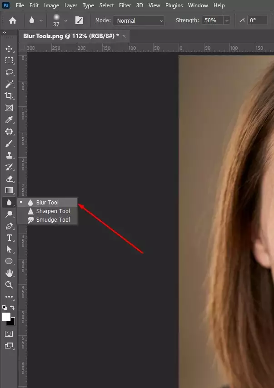The height and width of the screenshot is (388, 274).
Task: Select the History Brush tool
Action: coord(9,167)
